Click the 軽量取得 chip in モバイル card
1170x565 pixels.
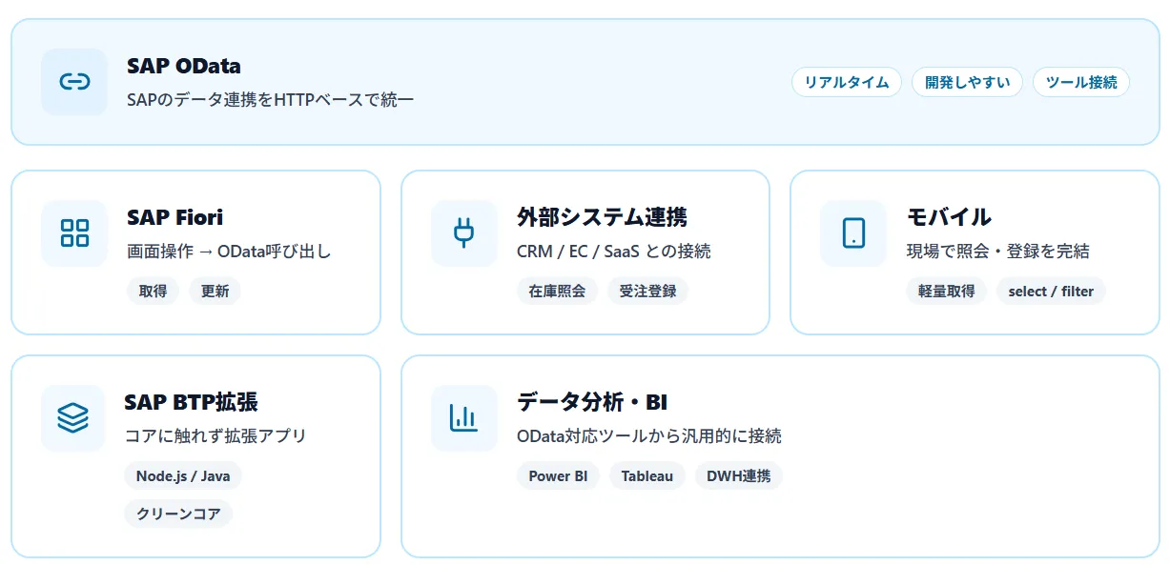click(x=946, y=292)
